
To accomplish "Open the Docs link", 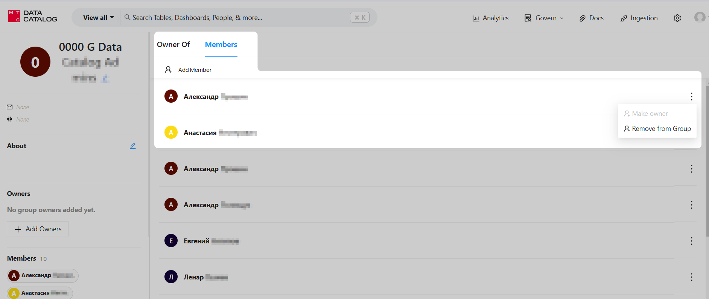I will (x=592, y=18).
